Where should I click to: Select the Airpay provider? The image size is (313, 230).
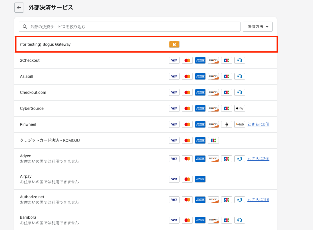[x=146, y=179]
